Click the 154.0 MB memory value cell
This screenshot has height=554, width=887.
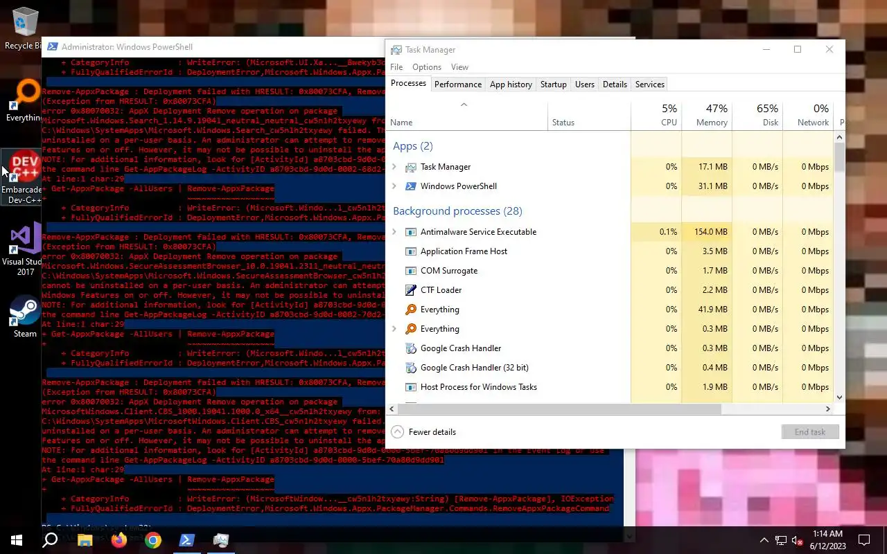click(707, 232)
